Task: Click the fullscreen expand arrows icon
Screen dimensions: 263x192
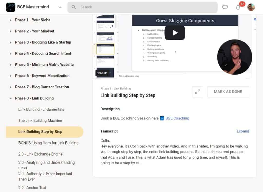Action: coord(198,92)
